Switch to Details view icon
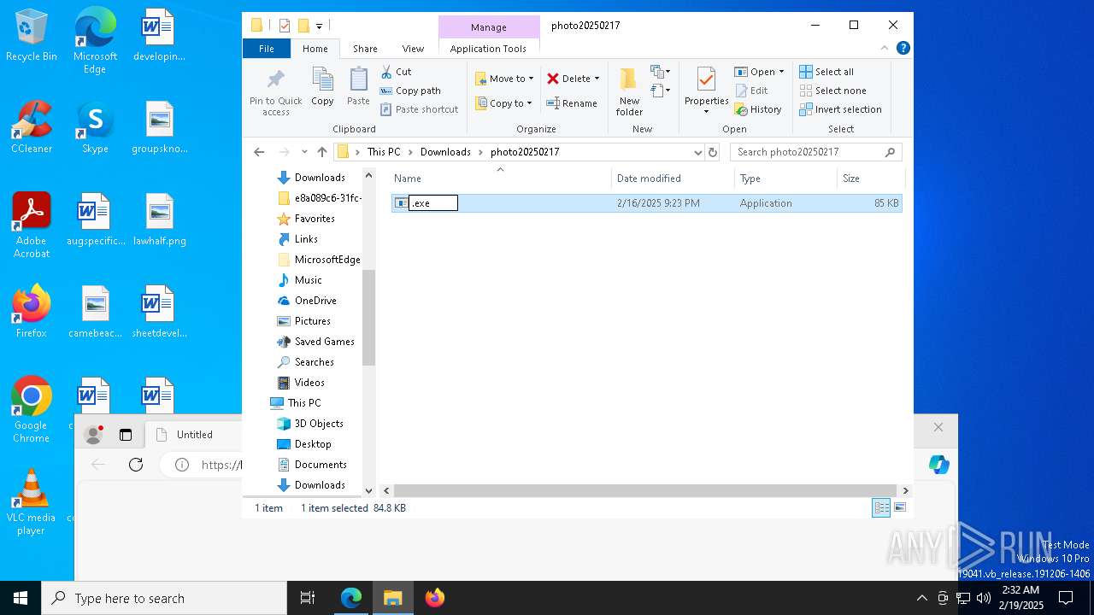Viewport: 1094px width, 615px height. pyautogui.click(x=881, y=508)
